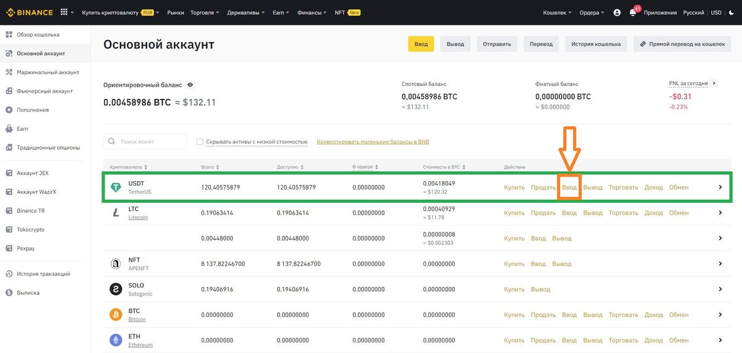Switch language via Русский
The height and width of the screenshot is (353, 742).
694,12
